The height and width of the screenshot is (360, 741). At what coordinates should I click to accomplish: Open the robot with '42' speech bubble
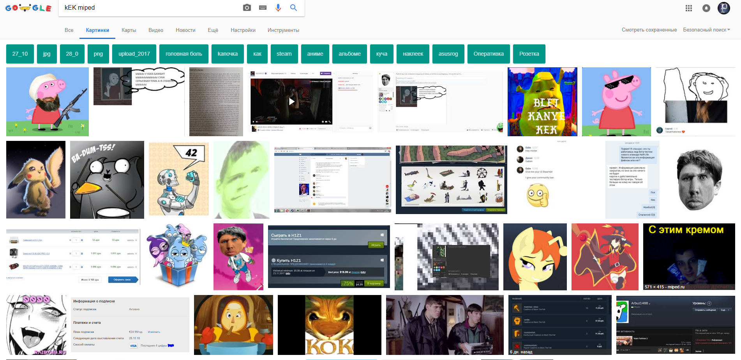pos(179,180)
